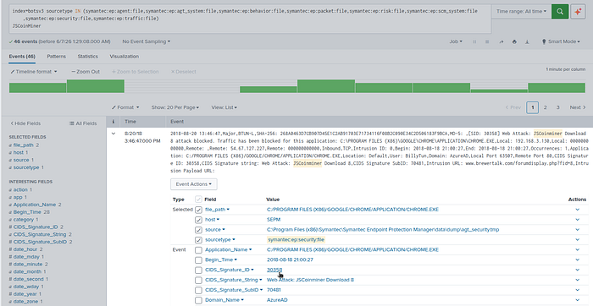
Task: Open the Job dropdown menu
Action: tap(456, 42)
